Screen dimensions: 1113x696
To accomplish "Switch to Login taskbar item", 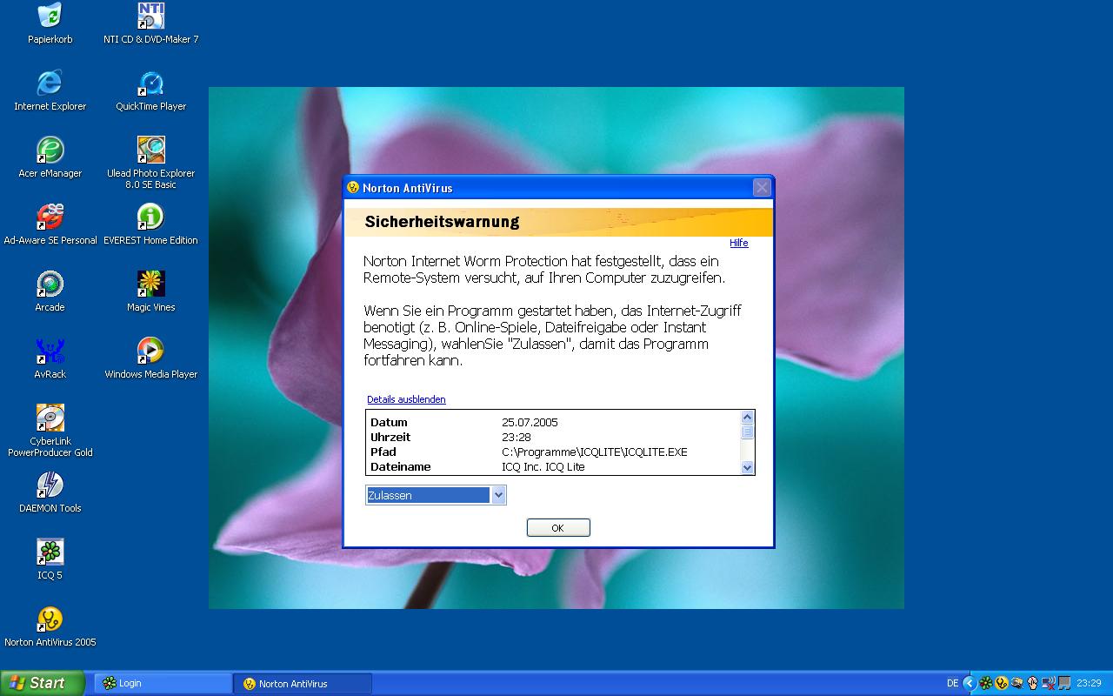I will pos(161,684).
